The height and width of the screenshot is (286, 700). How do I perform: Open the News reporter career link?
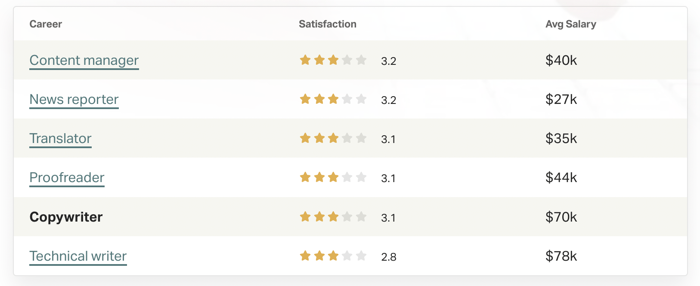(74, 100)
